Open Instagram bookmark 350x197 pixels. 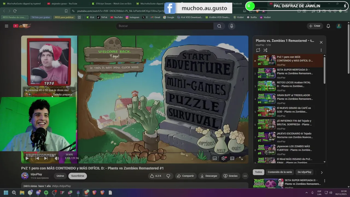[x=132, y=17]
